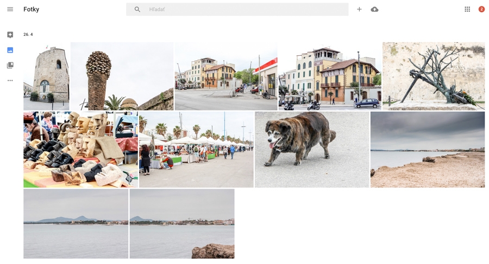Click the plus create icon

(359, 9)
